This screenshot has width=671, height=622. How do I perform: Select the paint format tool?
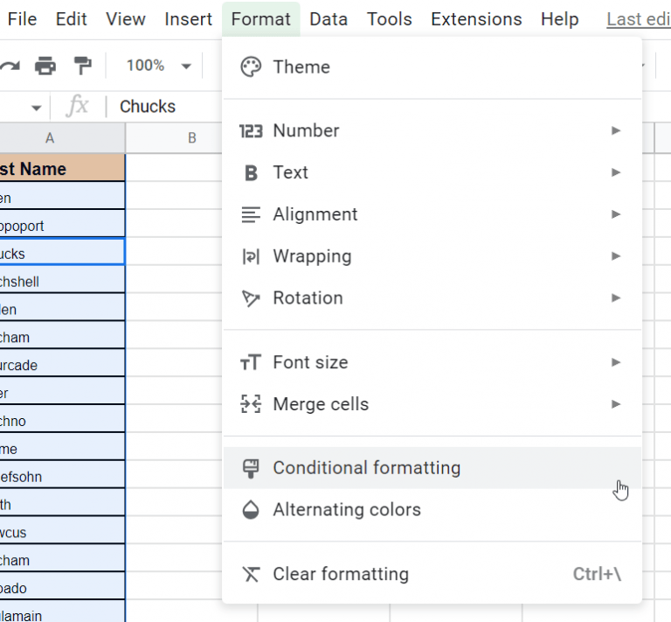[83, 66]
